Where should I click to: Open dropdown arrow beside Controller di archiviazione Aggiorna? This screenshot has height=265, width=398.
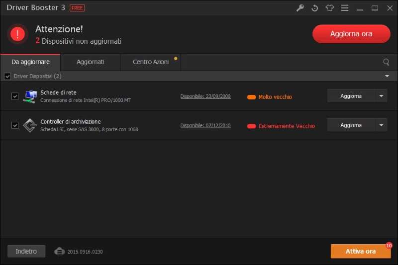click(381, 125)
